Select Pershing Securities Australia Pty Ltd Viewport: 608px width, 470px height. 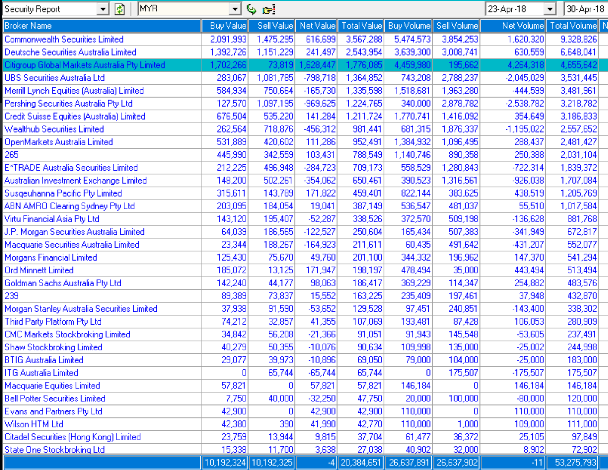pos(305,104)
